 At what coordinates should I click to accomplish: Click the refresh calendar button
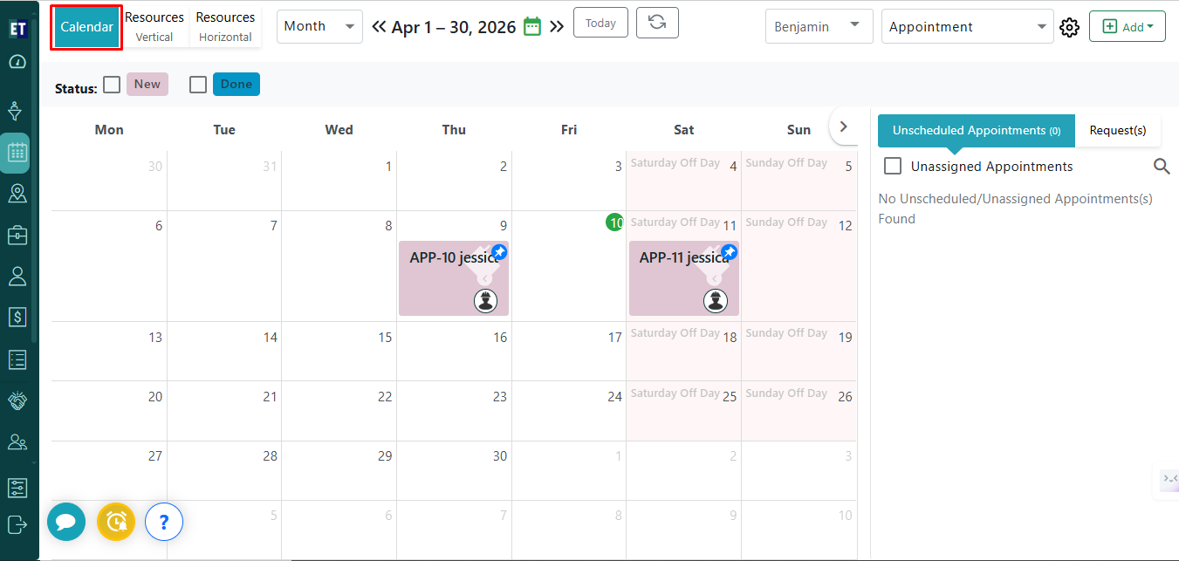[657, 24]
